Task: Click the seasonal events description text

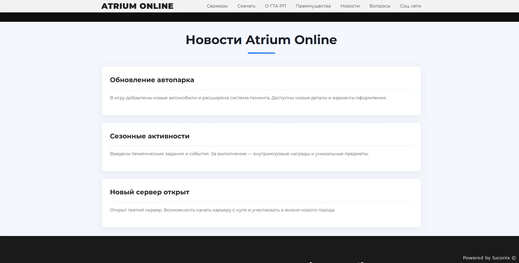Action: pyautogui.click(x=239, y=154)
